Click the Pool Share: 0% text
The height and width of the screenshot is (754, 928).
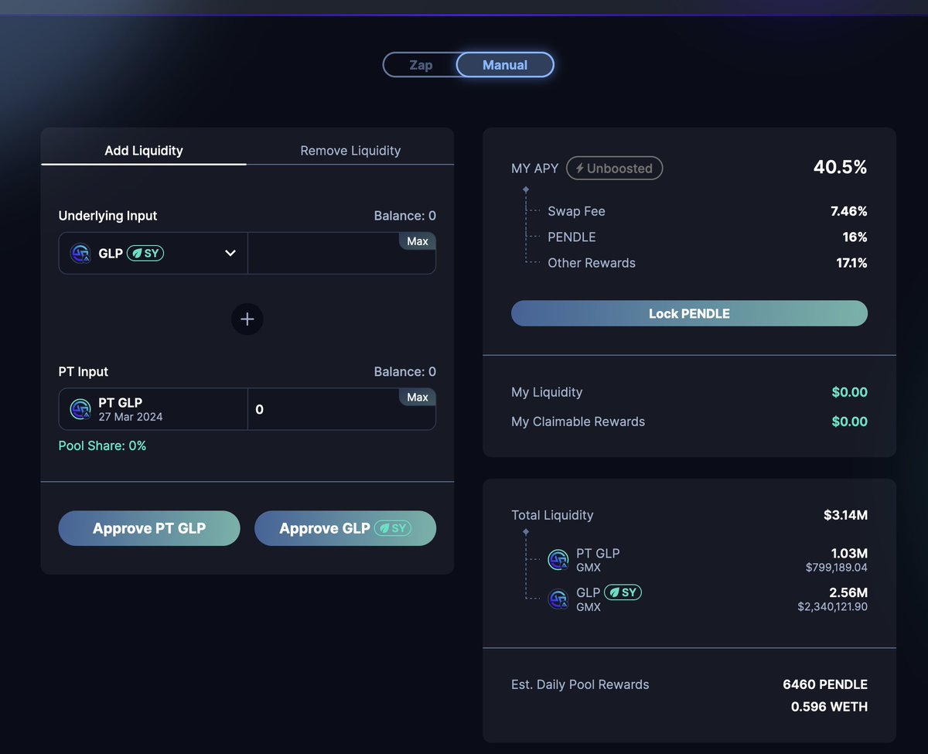pos(102,445)
